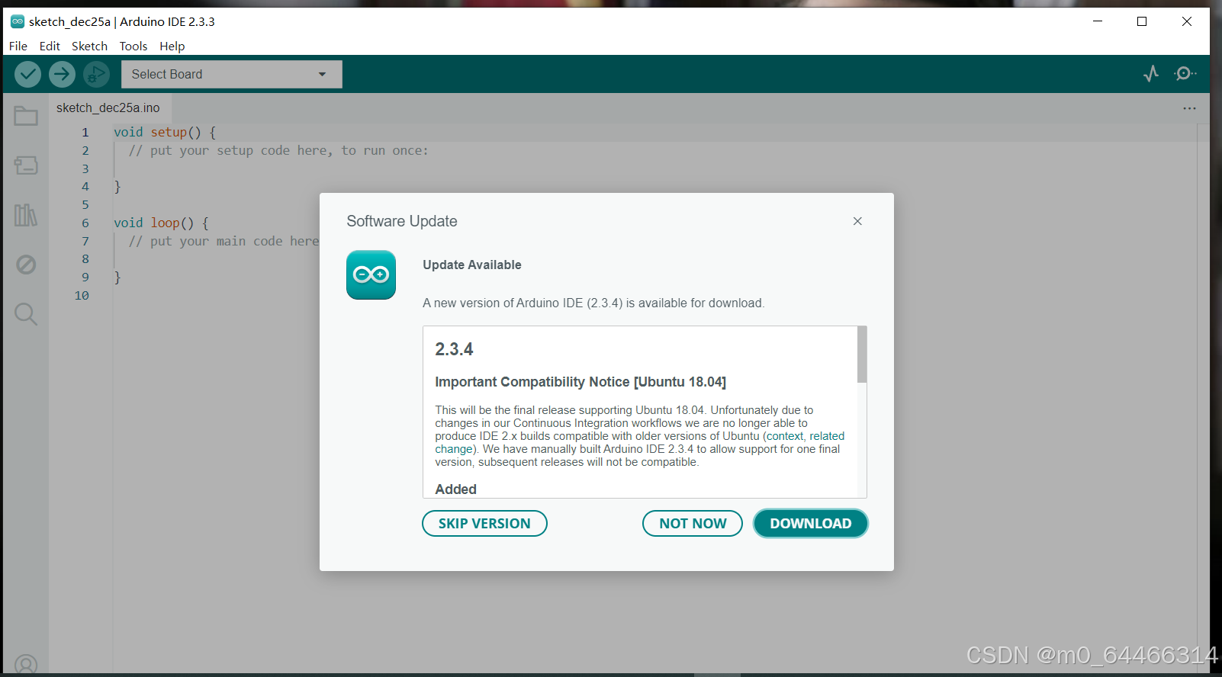
Task: Open the Serial Monitor
Action: [1185, 73]
